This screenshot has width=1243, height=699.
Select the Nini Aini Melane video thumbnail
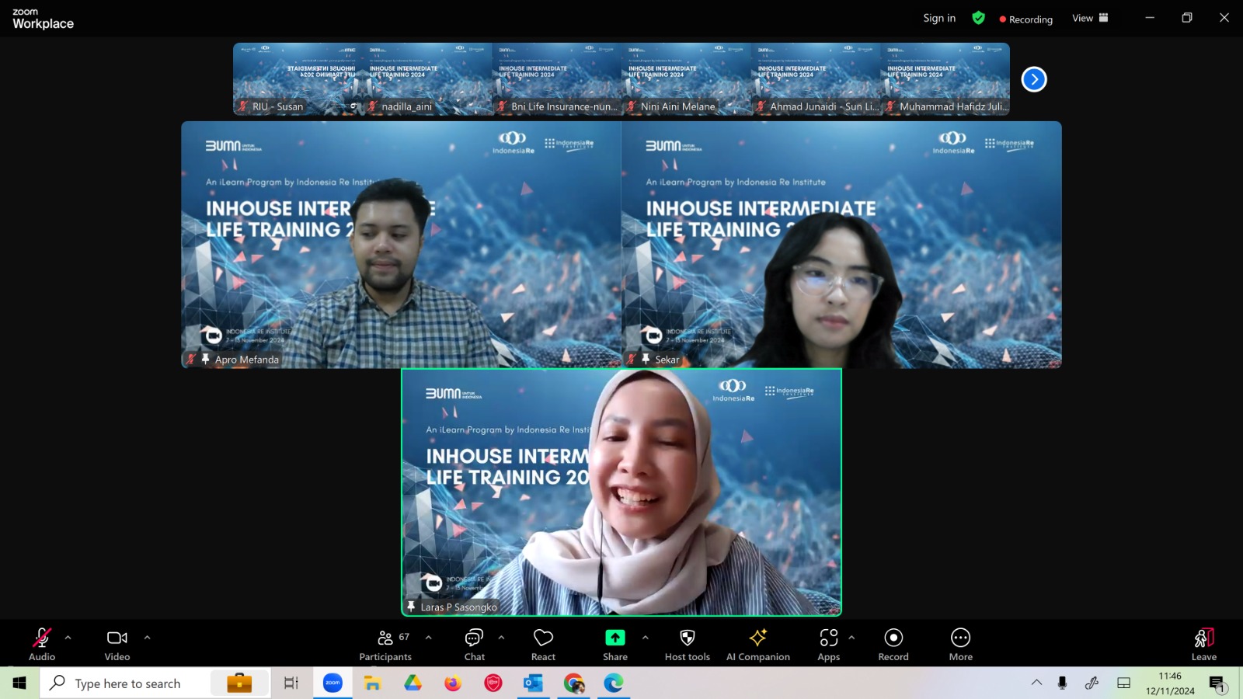tap(686, 79)
